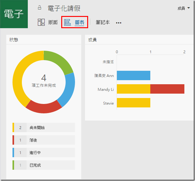Click the red bar for Mandy Li
Image resolution: width=195 pixels, height=181 pixels.
pyautogui.click(x=167, y=89)
